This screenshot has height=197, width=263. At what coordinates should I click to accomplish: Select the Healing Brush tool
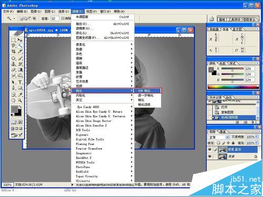click(x=14, y=58)
